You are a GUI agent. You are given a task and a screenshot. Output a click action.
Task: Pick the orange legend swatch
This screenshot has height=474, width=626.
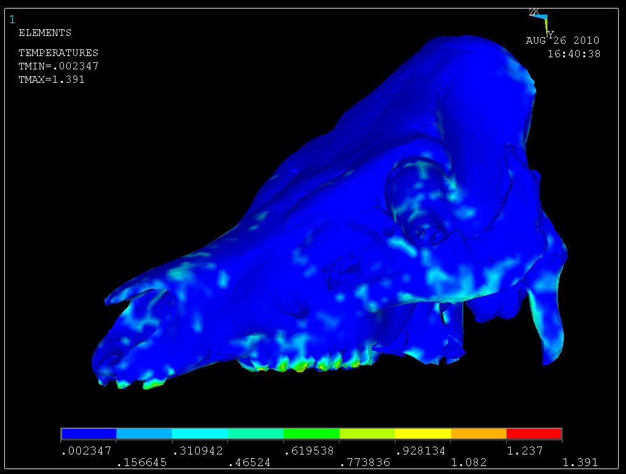478,434
